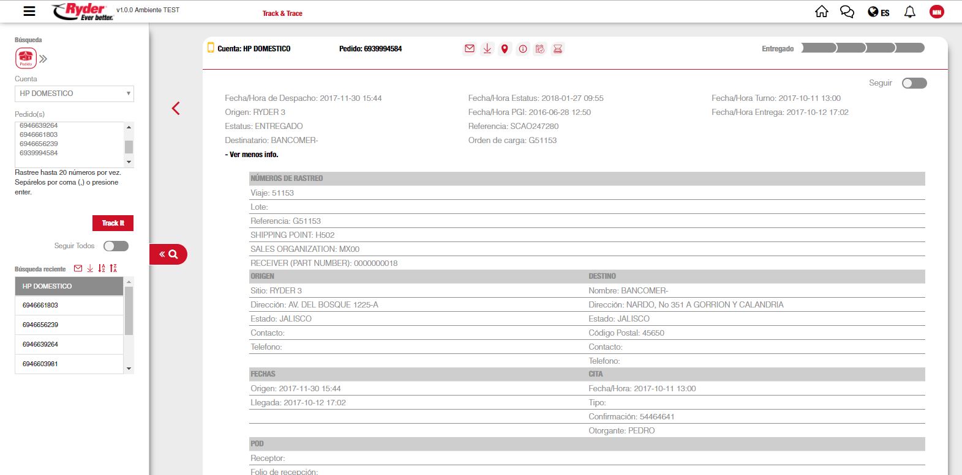The height and width of the screenshot is (475, 962).
Task: Sort recent searches A to Z
Action: (x=102, y=268)
